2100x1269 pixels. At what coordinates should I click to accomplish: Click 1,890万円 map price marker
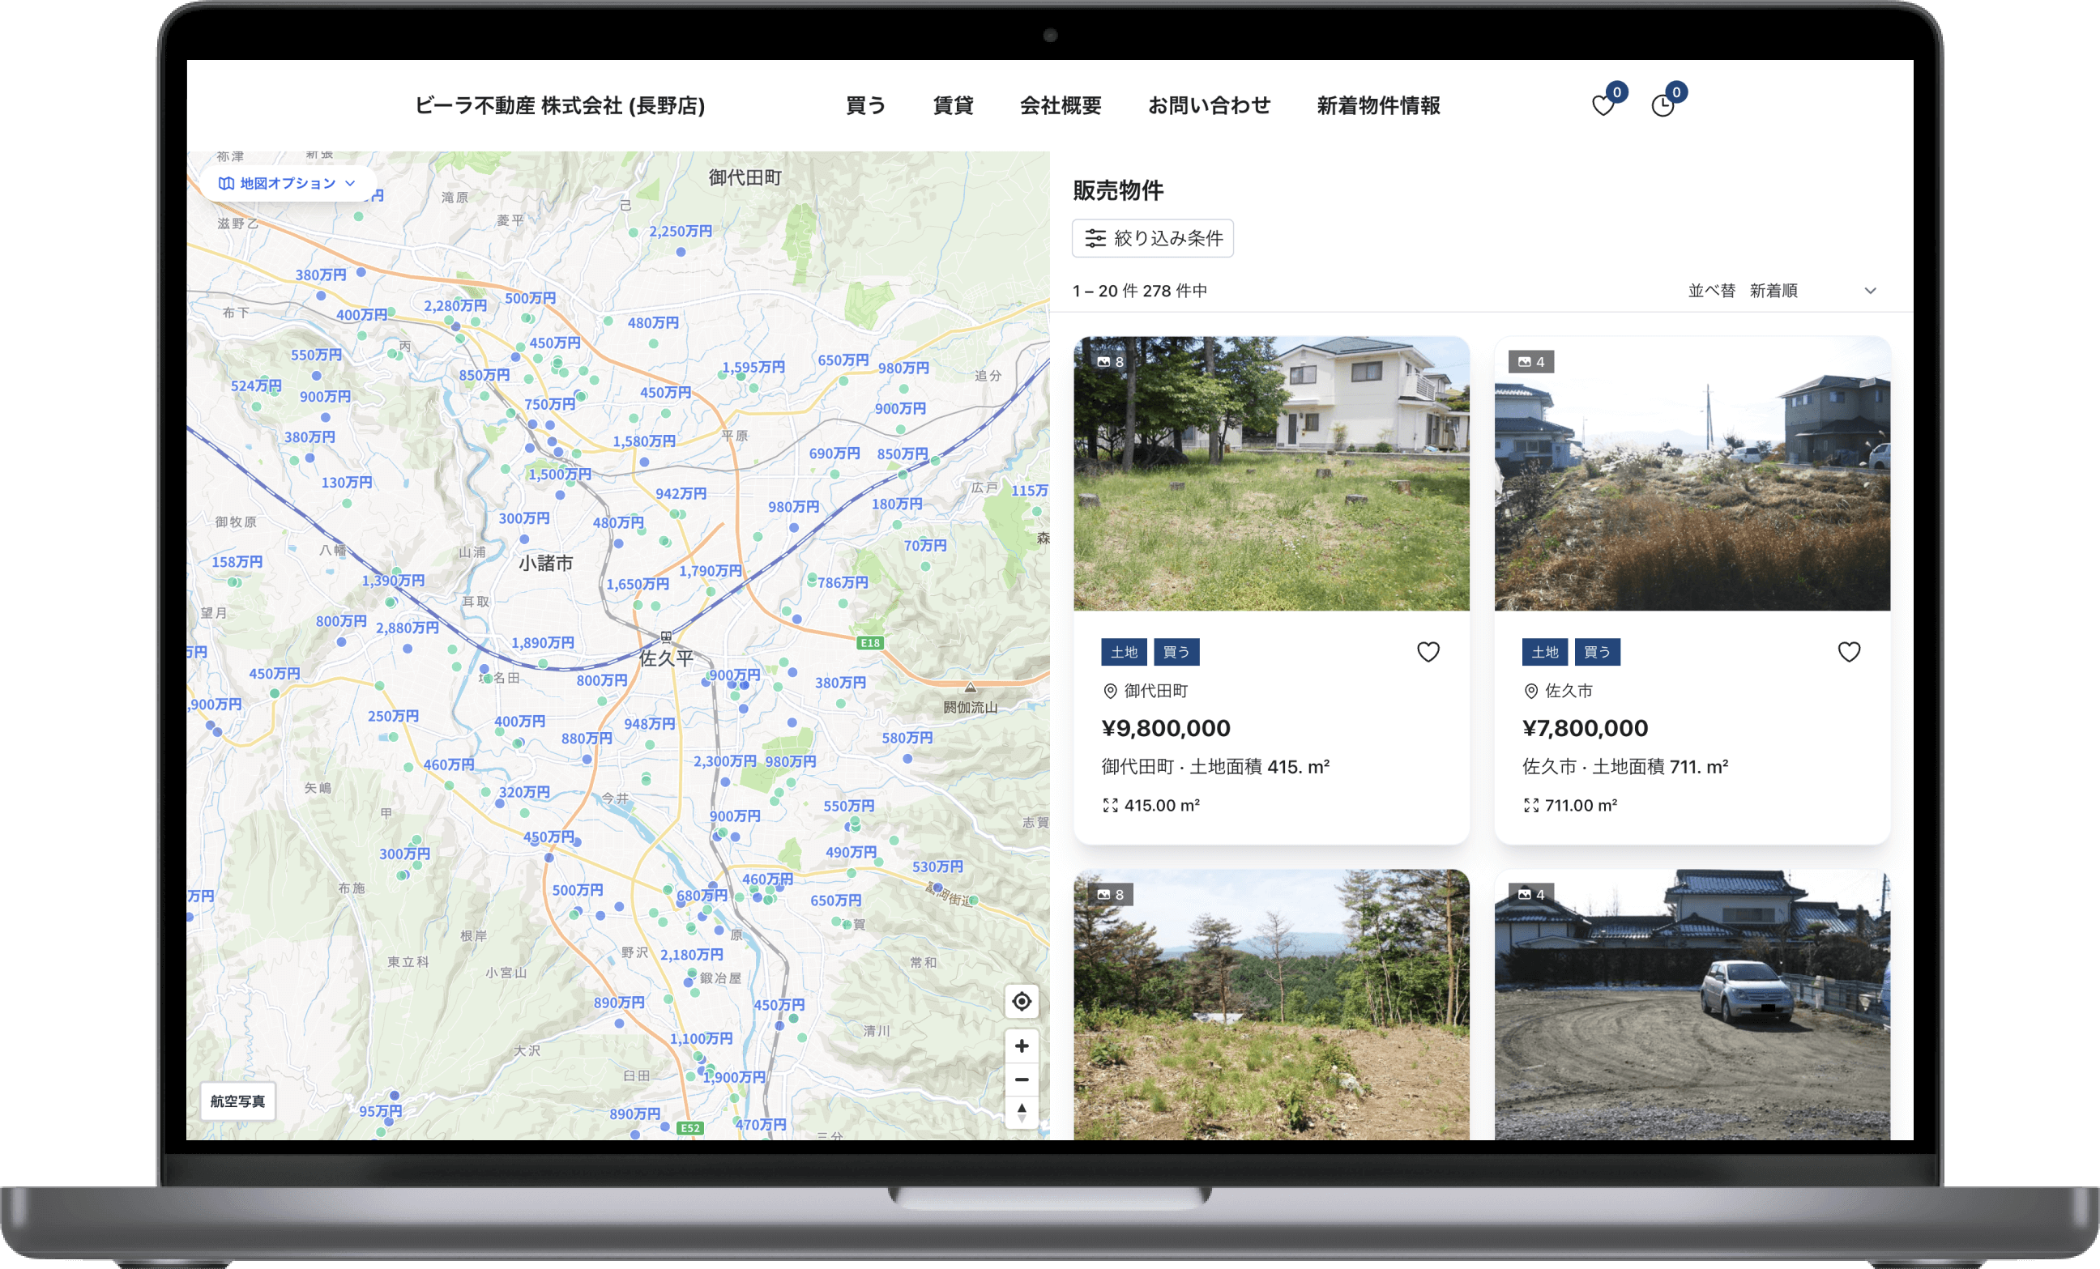[x=543, y=643]
